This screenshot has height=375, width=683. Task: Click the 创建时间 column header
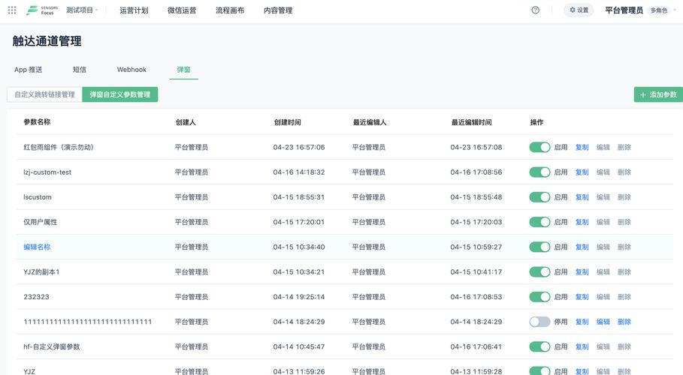tap(288, 122)
